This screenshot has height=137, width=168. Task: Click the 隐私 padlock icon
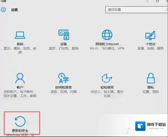click(150, 78)
